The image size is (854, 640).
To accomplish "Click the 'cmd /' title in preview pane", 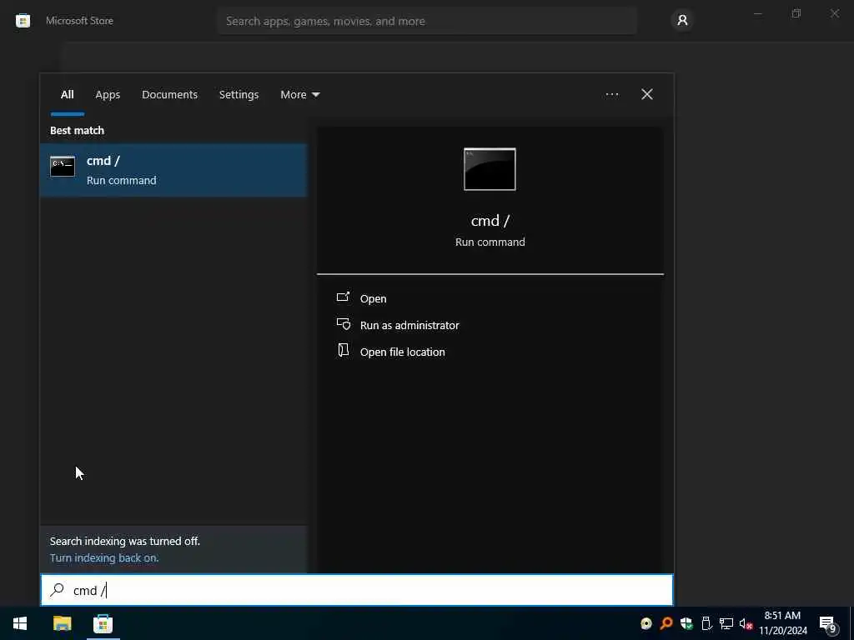I will tap(490, 220).
